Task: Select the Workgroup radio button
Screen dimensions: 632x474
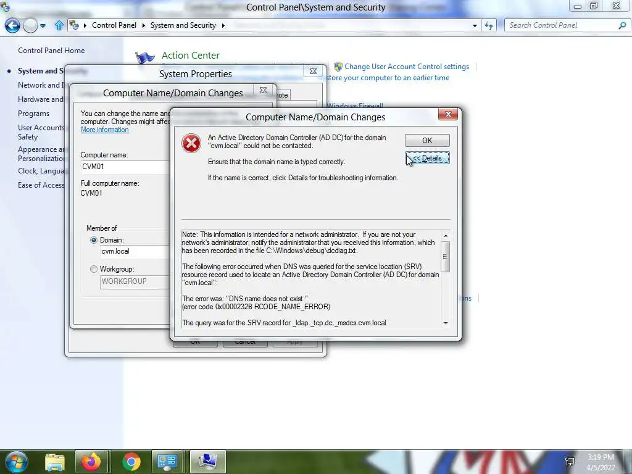Action: (94, 269)
